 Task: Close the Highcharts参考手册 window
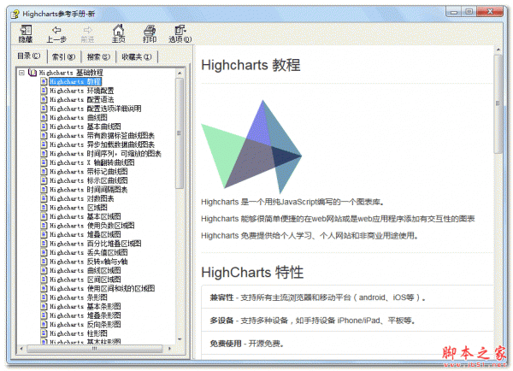[x=490, y=12]
